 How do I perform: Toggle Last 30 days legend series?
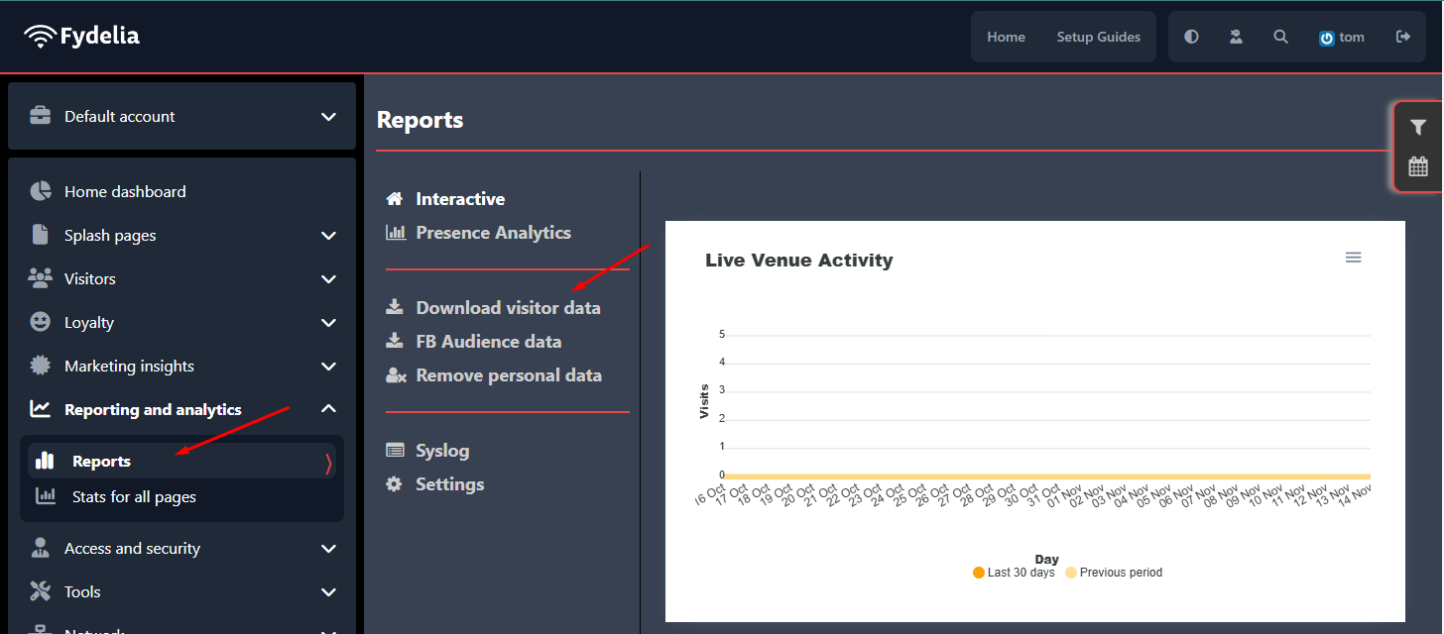coord(1014,573)
